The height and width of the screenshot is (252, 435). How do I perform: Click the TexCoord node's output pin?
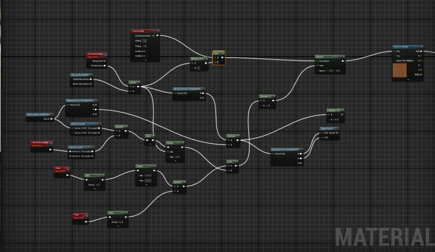(158, 36)
